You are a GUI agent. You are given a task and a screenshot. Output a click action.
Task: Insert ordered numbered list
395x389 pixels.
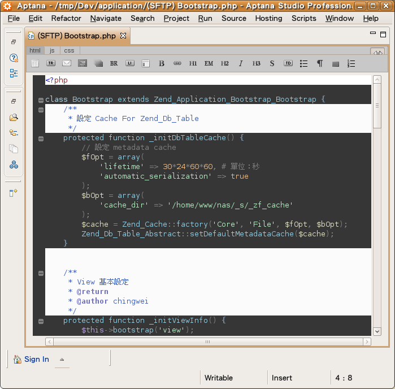coord(351,63)
